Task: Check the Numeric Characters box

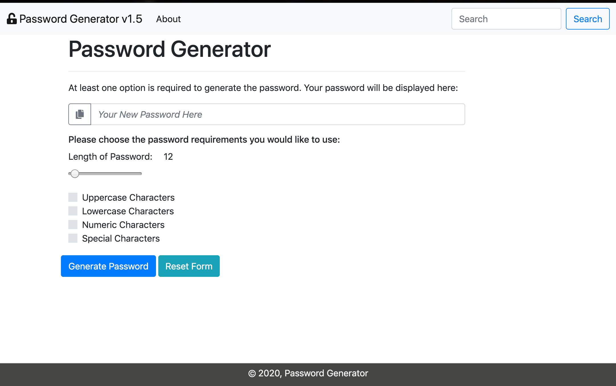Action: point(73,225)
